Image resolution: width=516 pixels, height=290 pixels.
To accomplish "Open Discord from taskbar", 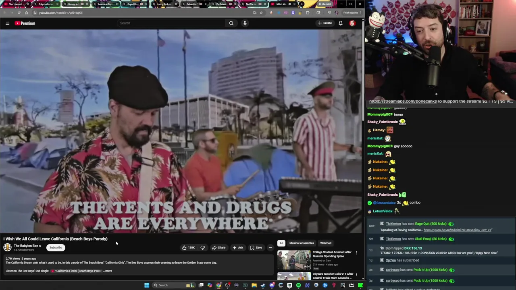I will [272, 285].
